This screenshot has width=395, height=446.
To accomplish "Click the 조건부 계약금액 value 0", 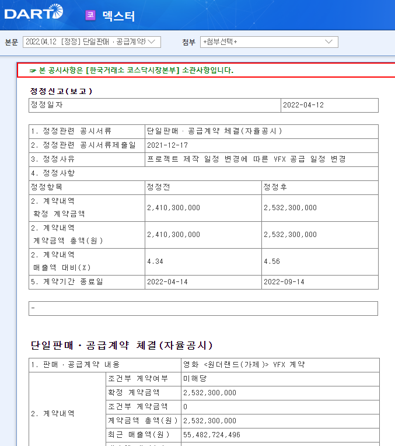I will coord(185,407).
